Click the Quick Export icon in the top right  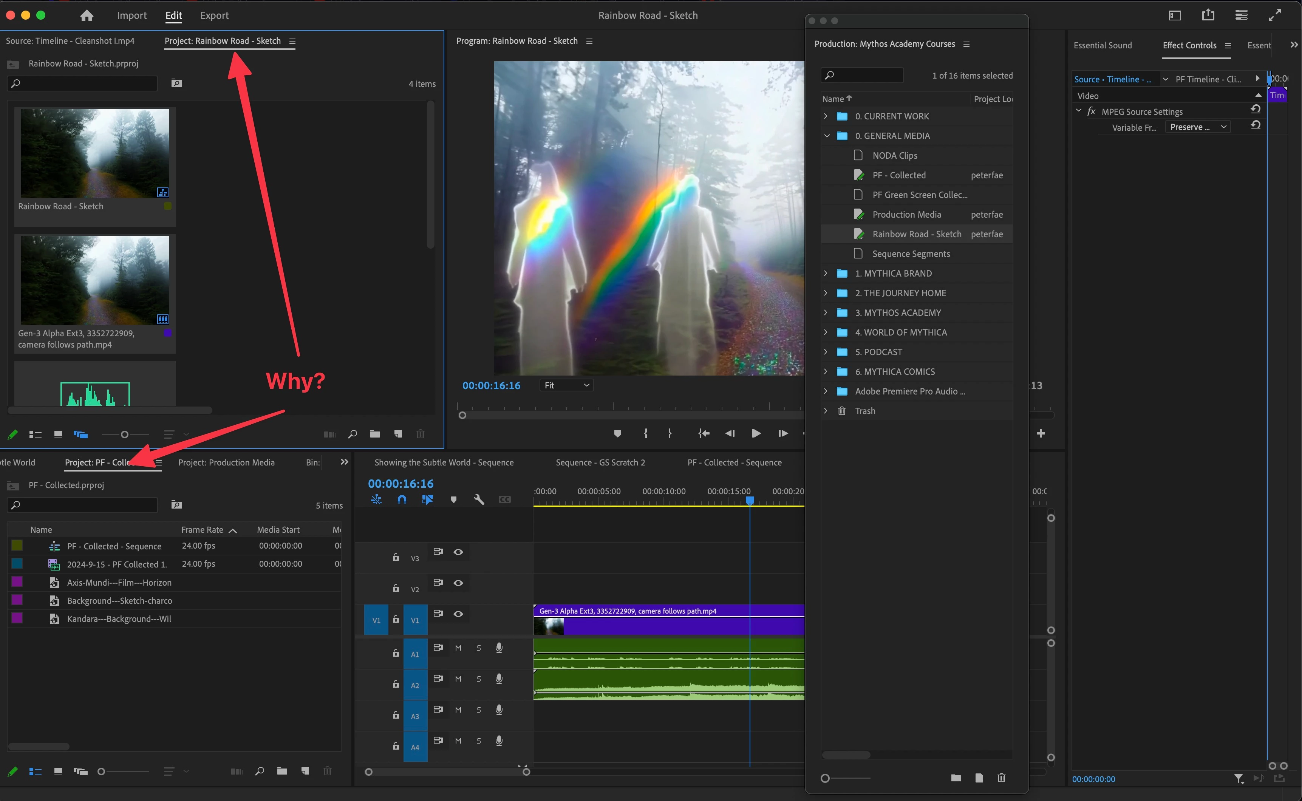point(1208,15)
